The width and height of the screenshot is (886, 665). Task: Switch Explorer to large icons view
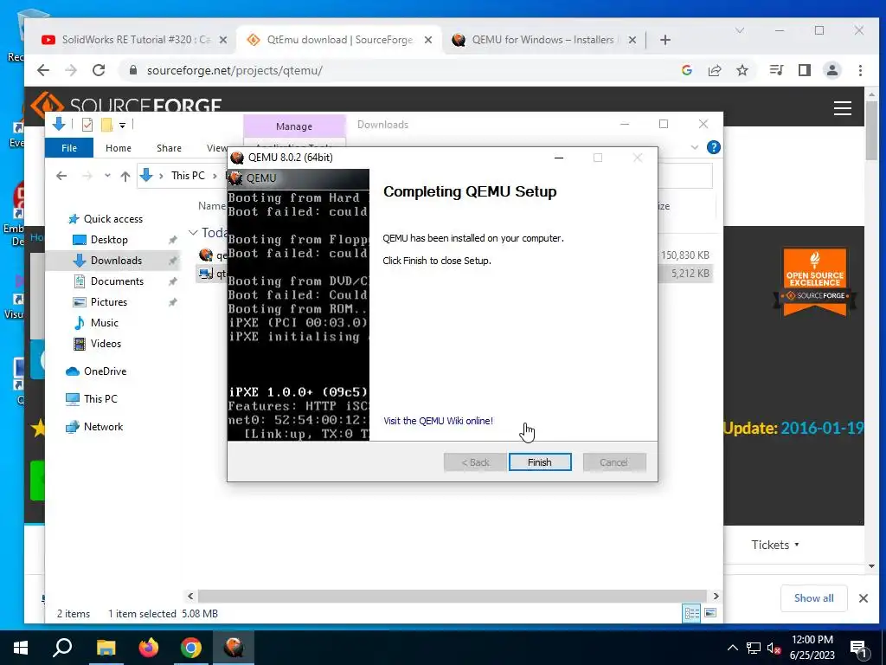pyautogui.click(x=710, y=613)
